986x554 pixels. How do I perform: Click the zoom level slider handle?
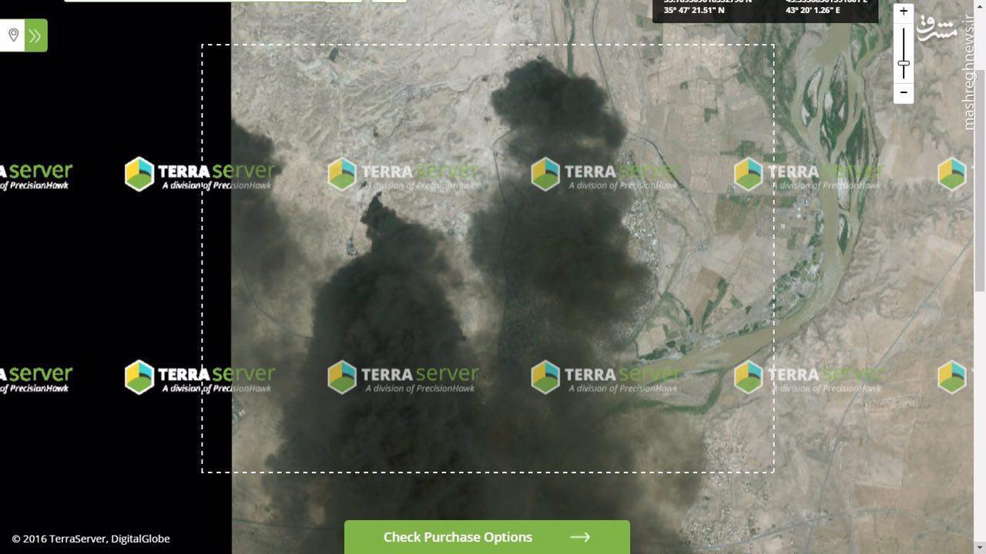904,63
